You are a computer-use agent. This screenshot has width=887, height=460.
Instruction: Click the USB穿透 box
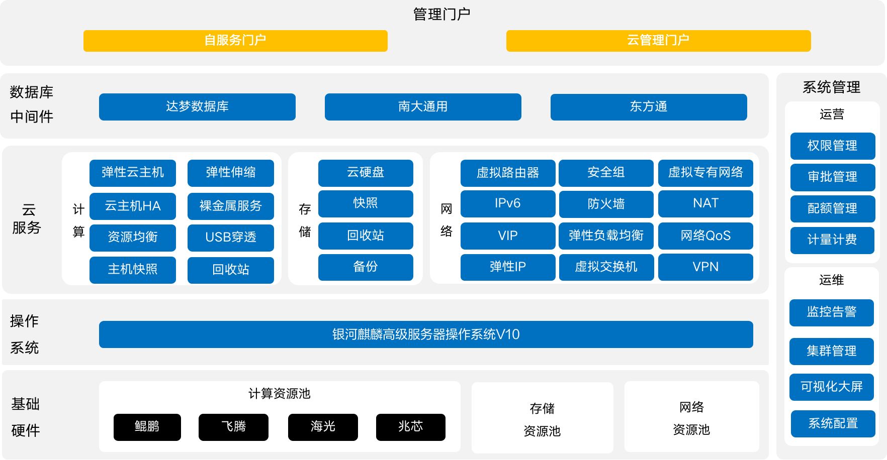click(231, 238)
